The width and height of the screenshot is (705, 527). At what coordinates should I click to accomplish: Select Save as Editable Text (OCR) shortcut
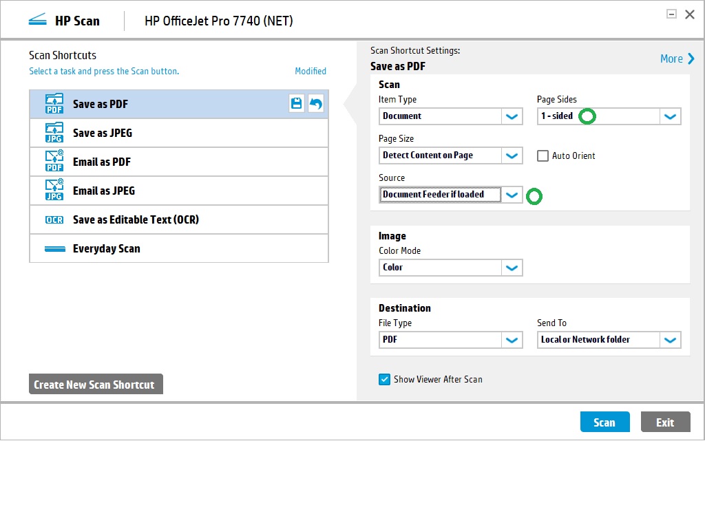tap(178, 219)
